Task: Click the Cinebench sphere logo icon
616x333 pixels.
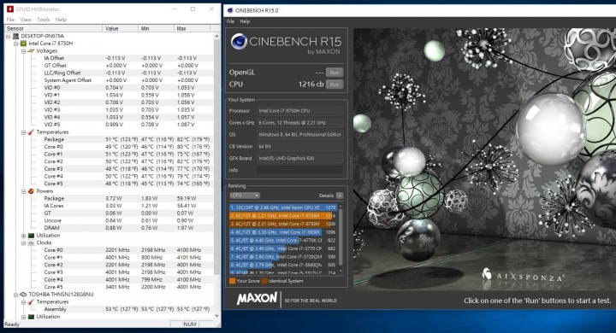Action: coord(239,42)
